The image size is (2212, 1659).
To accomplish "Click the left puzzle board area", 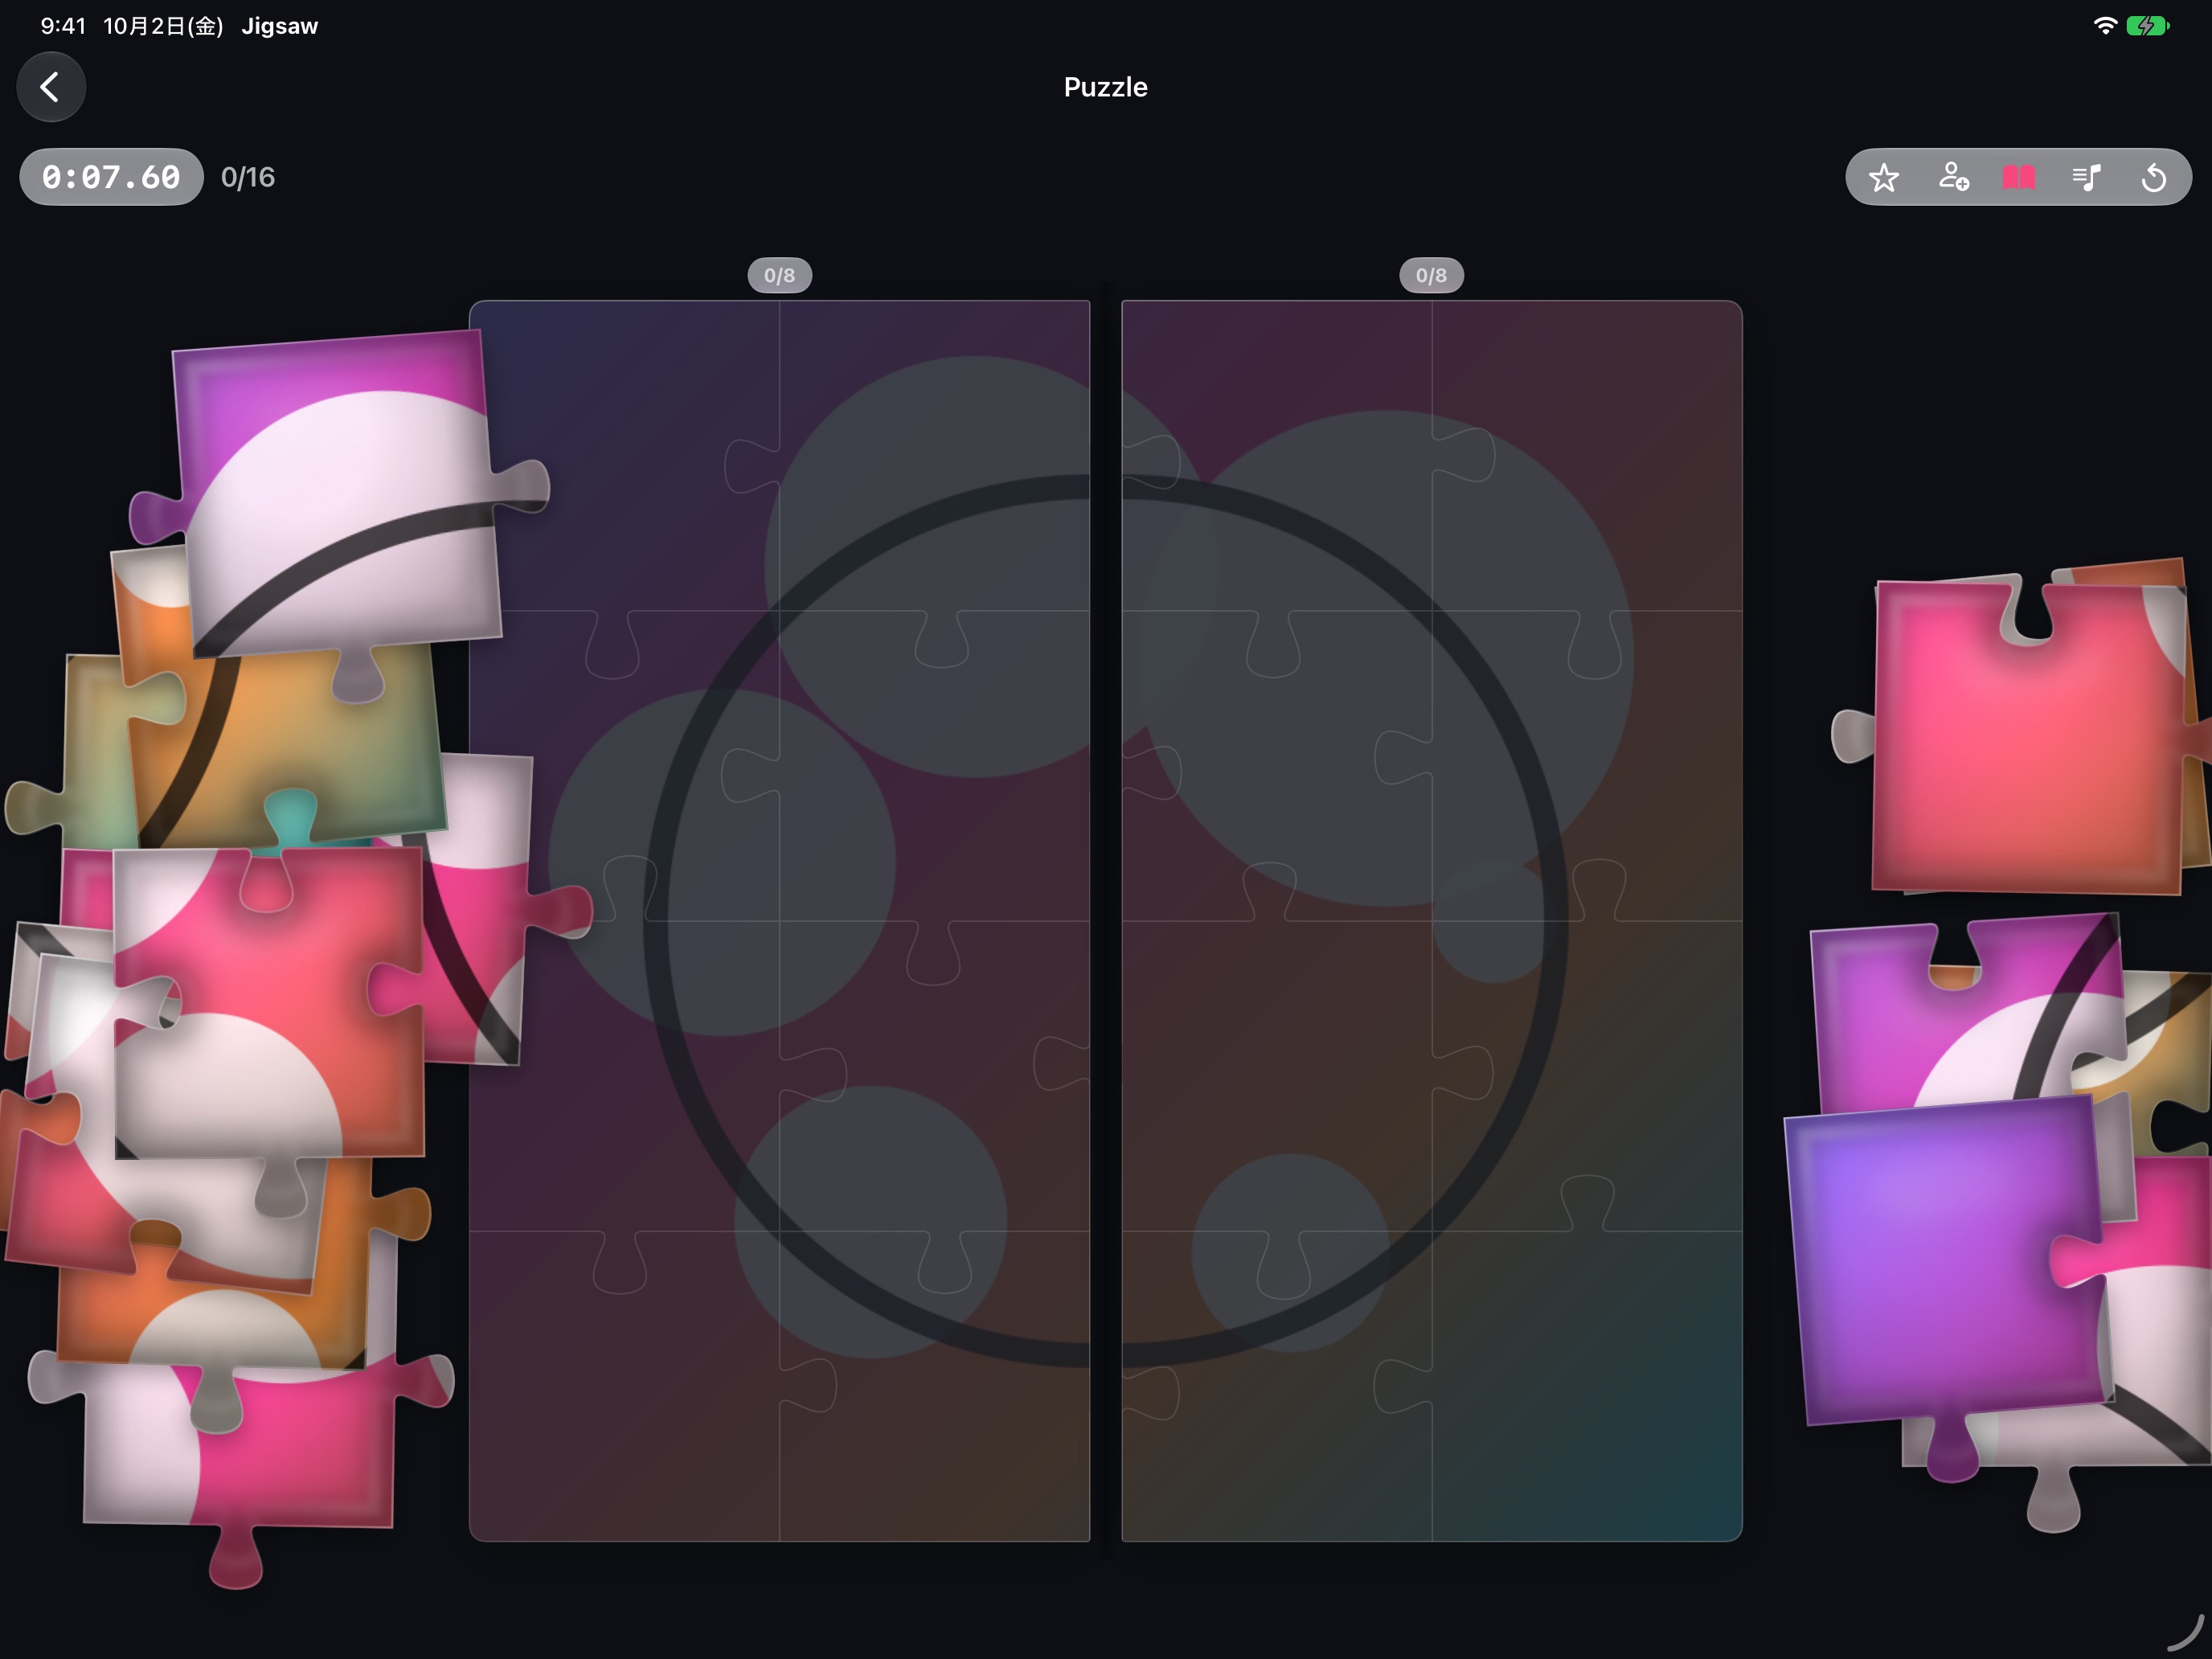I will point(779,920).
